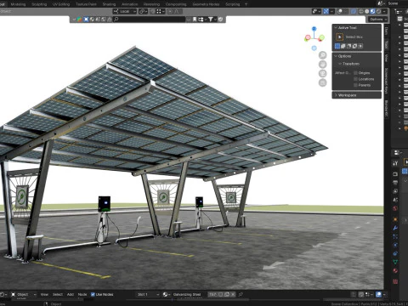The height and width of the screenshot is (306, 408).
Task: Open the snapping options dropdown
Action: (x=161, y=11)
